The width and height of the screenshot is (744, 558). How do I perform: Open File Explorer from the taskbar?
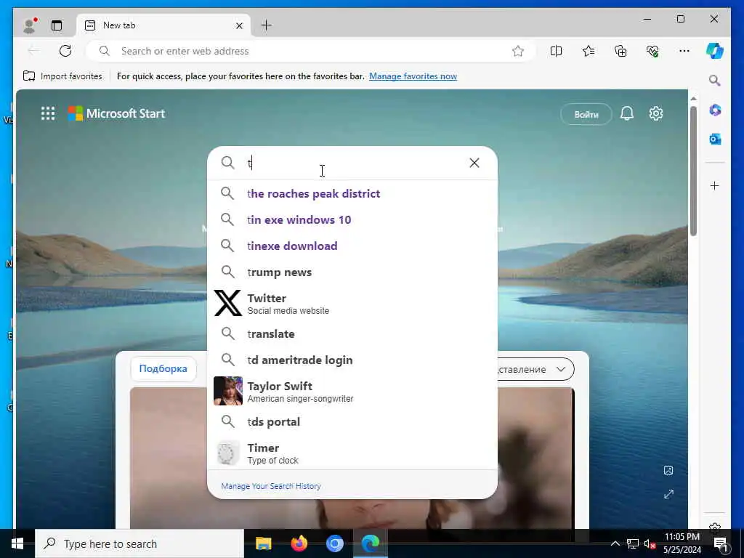[263, 543]
